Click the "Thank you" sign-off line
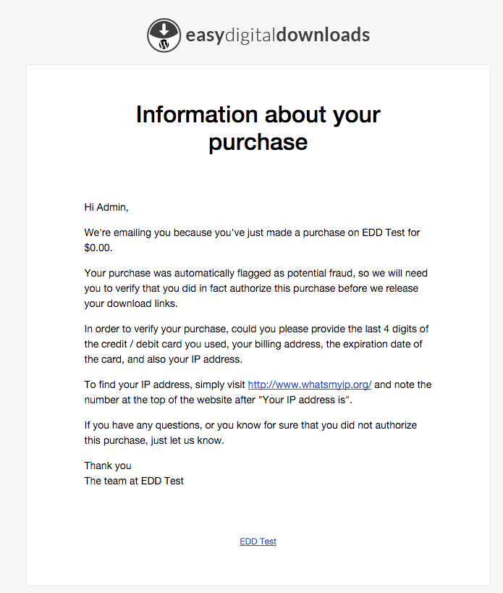Image resolution: width=503 pixels, height=593 pixels. coord(108,466)
